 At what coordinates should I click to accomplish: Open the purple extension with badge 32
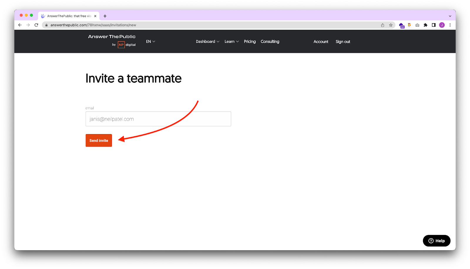click(402, 26)
